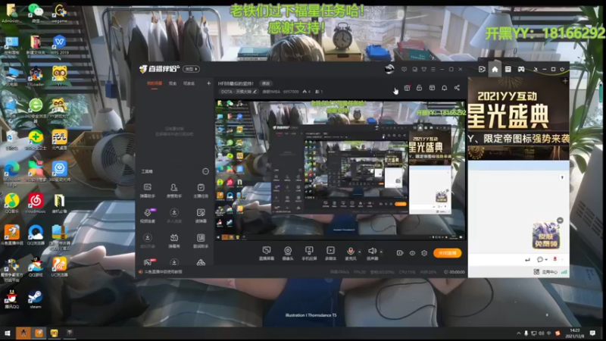Open the 腾讯QQ desktop icon
Image resolution: width=606 pixels, height=341 pixels.
(x=11, y=299)
